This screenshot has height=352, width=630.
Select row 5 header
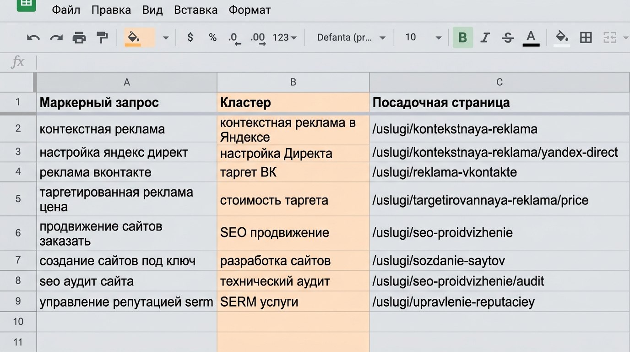click(x=18, y=199)
